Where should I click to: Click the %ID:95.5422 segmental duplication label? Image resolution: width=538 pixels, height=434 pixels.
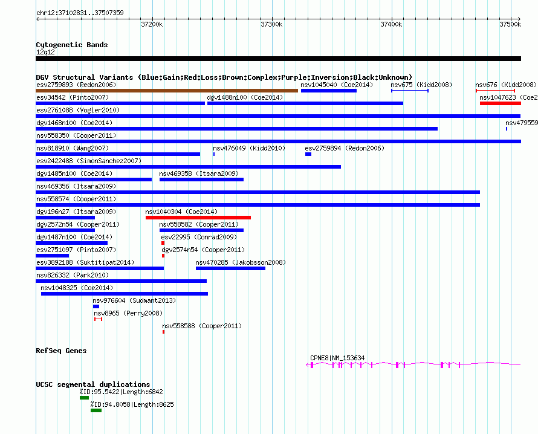[121, 392]
